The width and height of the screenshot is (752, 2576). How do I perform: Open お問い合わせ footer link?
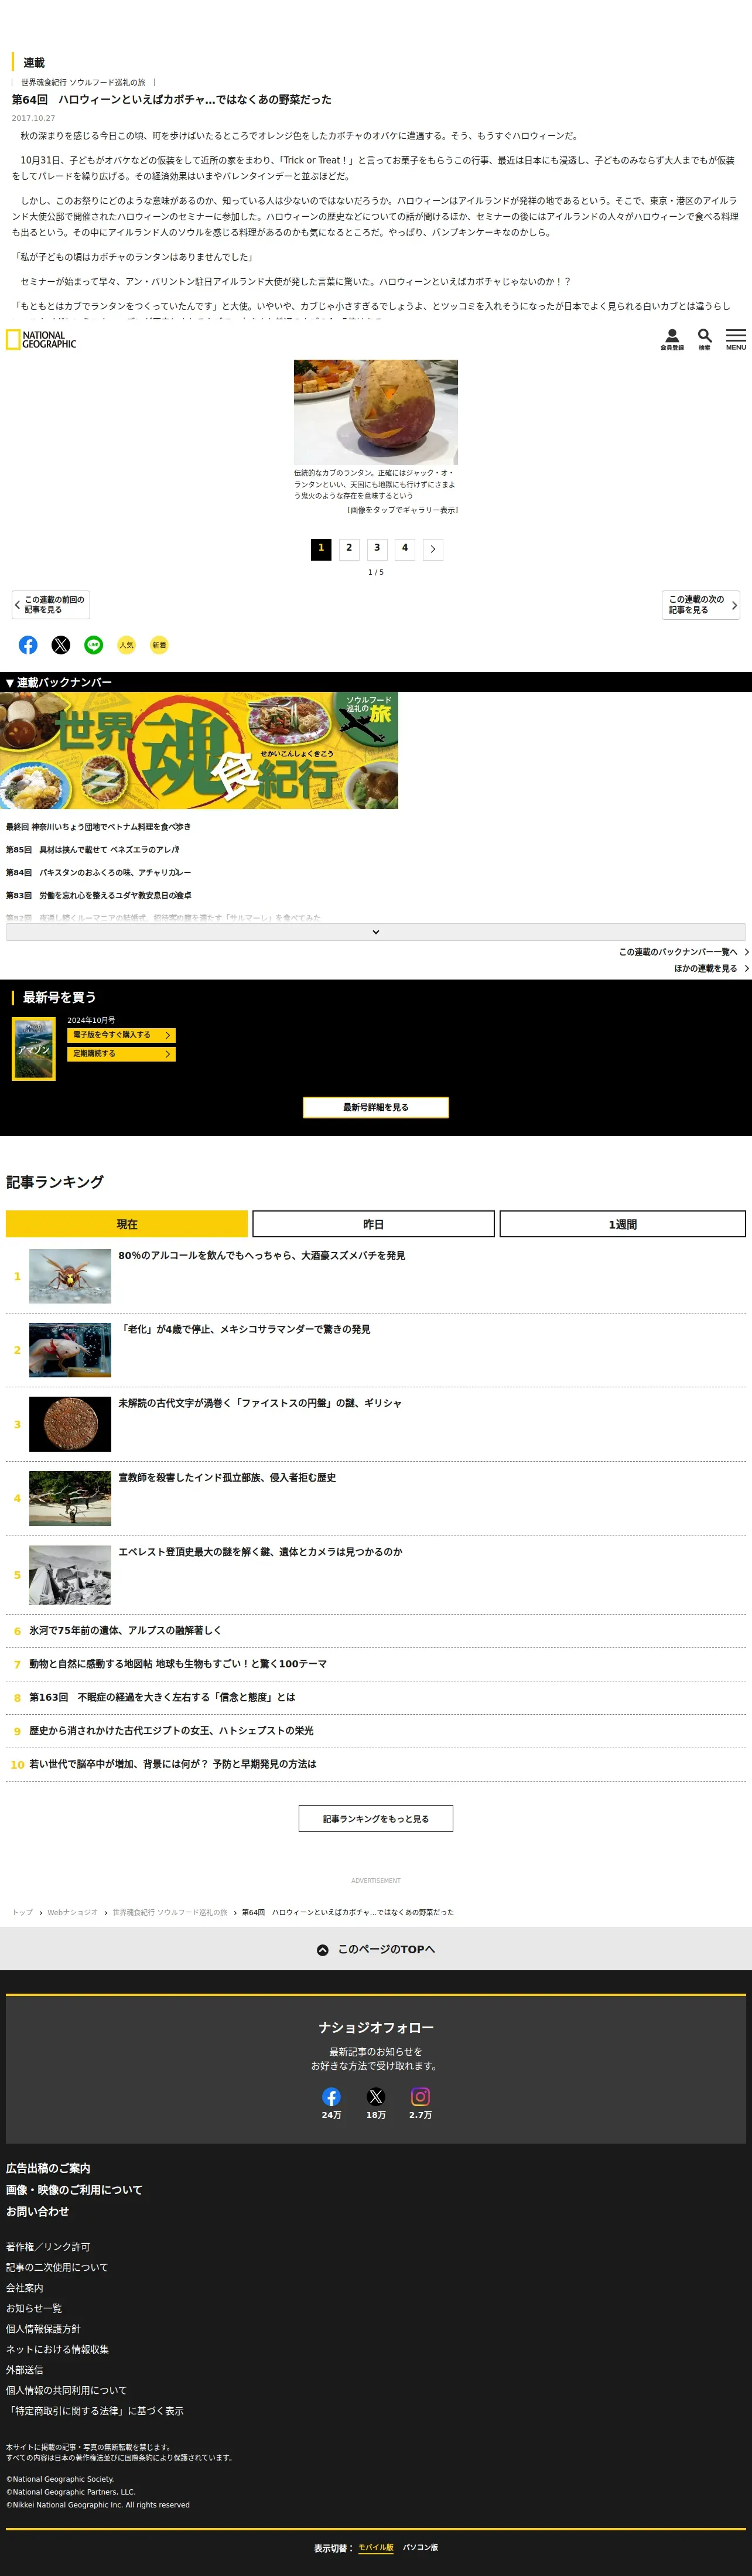click(37, 2211)
